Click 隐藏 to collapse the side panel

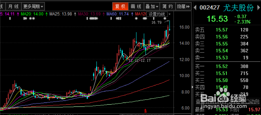183,6
